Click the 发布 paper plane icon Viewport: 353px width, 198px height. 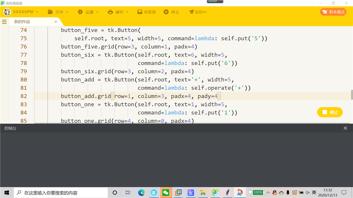point(191,12)
